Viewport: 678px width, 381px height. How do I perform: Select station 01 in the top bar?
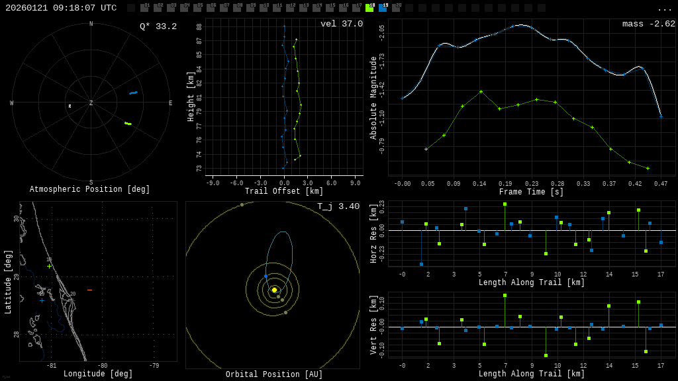pos(144,8)
